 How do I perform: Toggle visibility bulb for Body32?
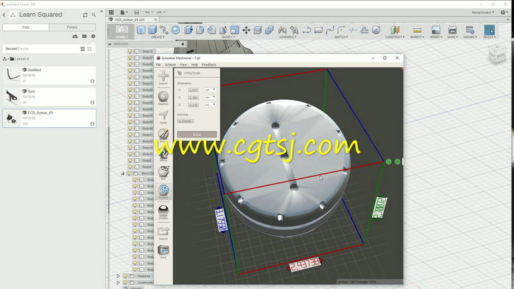(x=130, y=51)
